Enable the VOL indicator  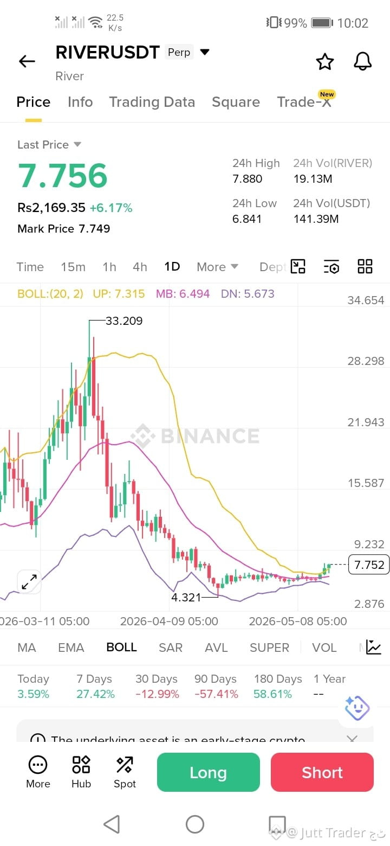click(x=324, y=648)
